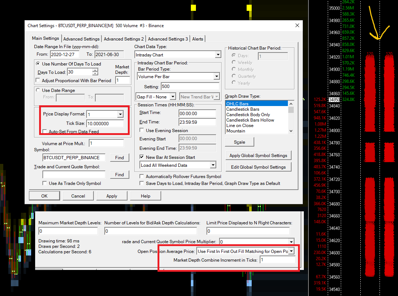The width and height of the screenshot is (398, 296).
Task: Choose Candlestick Body Only draw type
Action: coord(257,115)
